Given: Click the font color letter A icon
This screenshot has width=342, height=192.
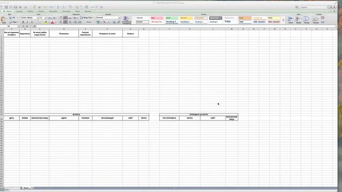Looking at the screenshot, I should pyautogui.click(x=52, y=22).
